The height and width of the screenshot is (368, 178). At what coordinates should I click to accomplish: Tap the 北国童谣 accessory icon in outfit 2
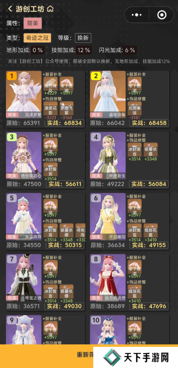tap(134, 108)
